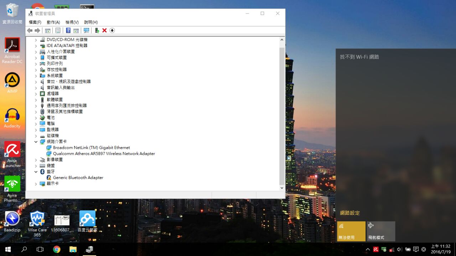Screen dimensions: 456x256
Task: Show hidden tray icons with the chevron
Action: click(368, 249)
